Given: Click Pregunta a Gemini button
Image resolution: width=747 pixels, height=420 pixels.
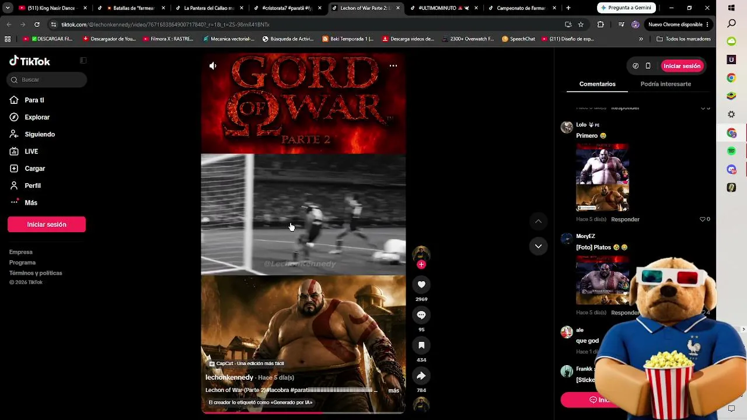Looking at the screenshot, I should tap(625, 8).
